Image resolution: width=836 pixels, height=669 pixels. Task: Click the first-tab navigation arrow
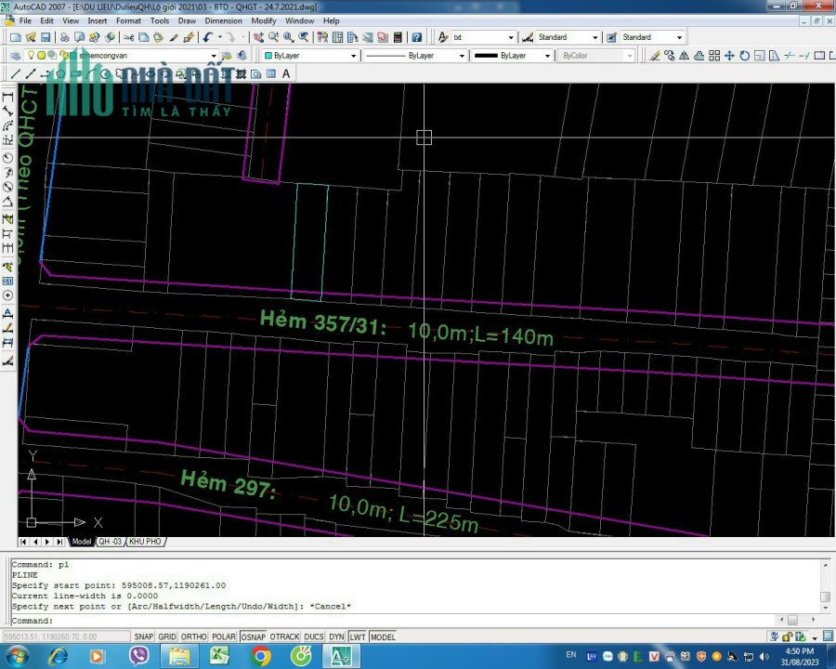(x=23, y=542)
